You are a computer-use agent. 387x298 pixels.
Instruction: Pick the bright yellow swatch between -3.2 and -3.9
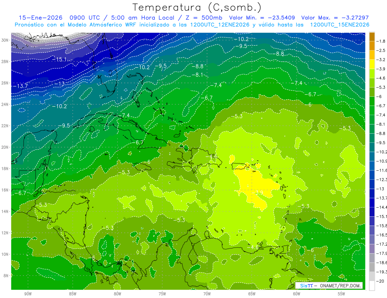tap(372, 64)
